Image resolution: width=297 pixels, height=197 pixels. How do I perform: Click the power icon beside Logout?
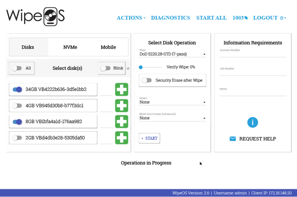281,18
